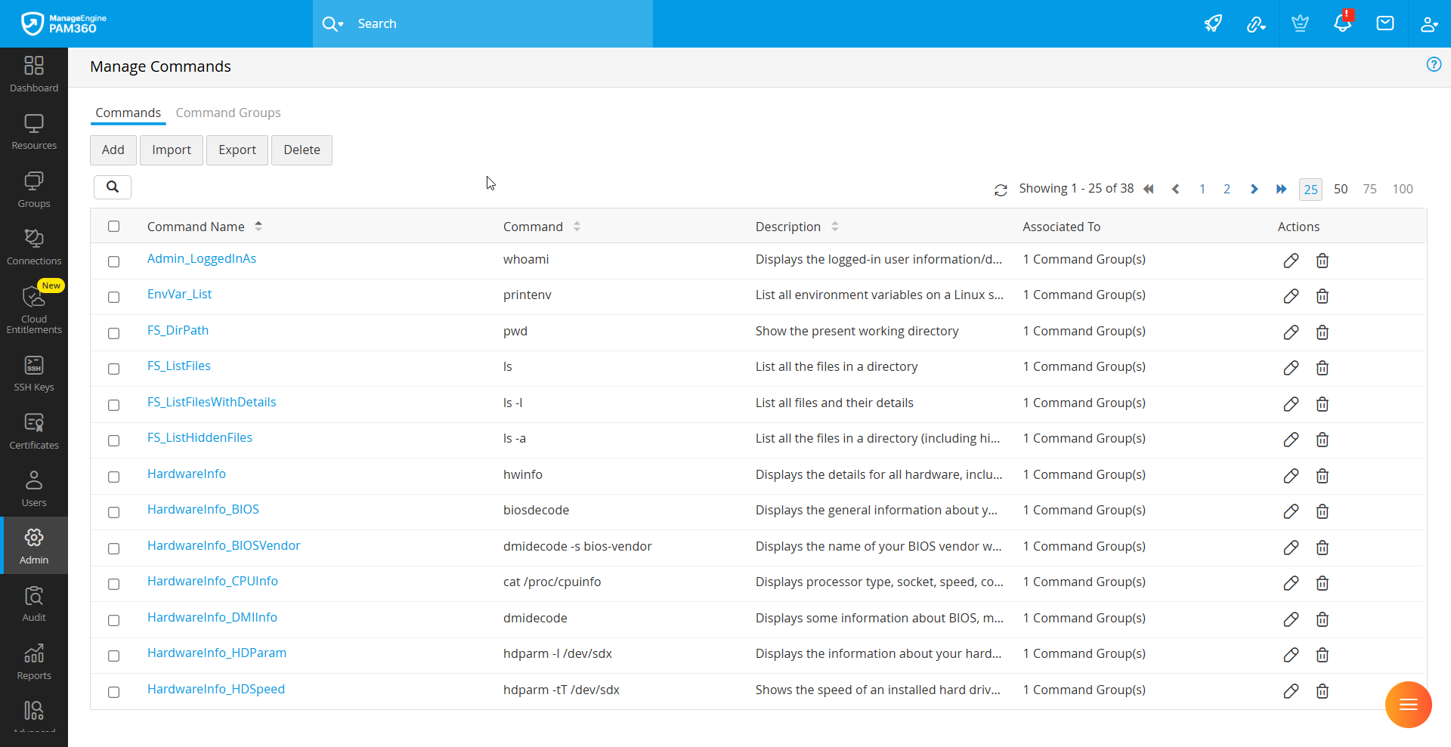This screenshot has height=747, width=1451.
Task: Open SSH Keys in the sidebar
Action: (x=34, y=374)
